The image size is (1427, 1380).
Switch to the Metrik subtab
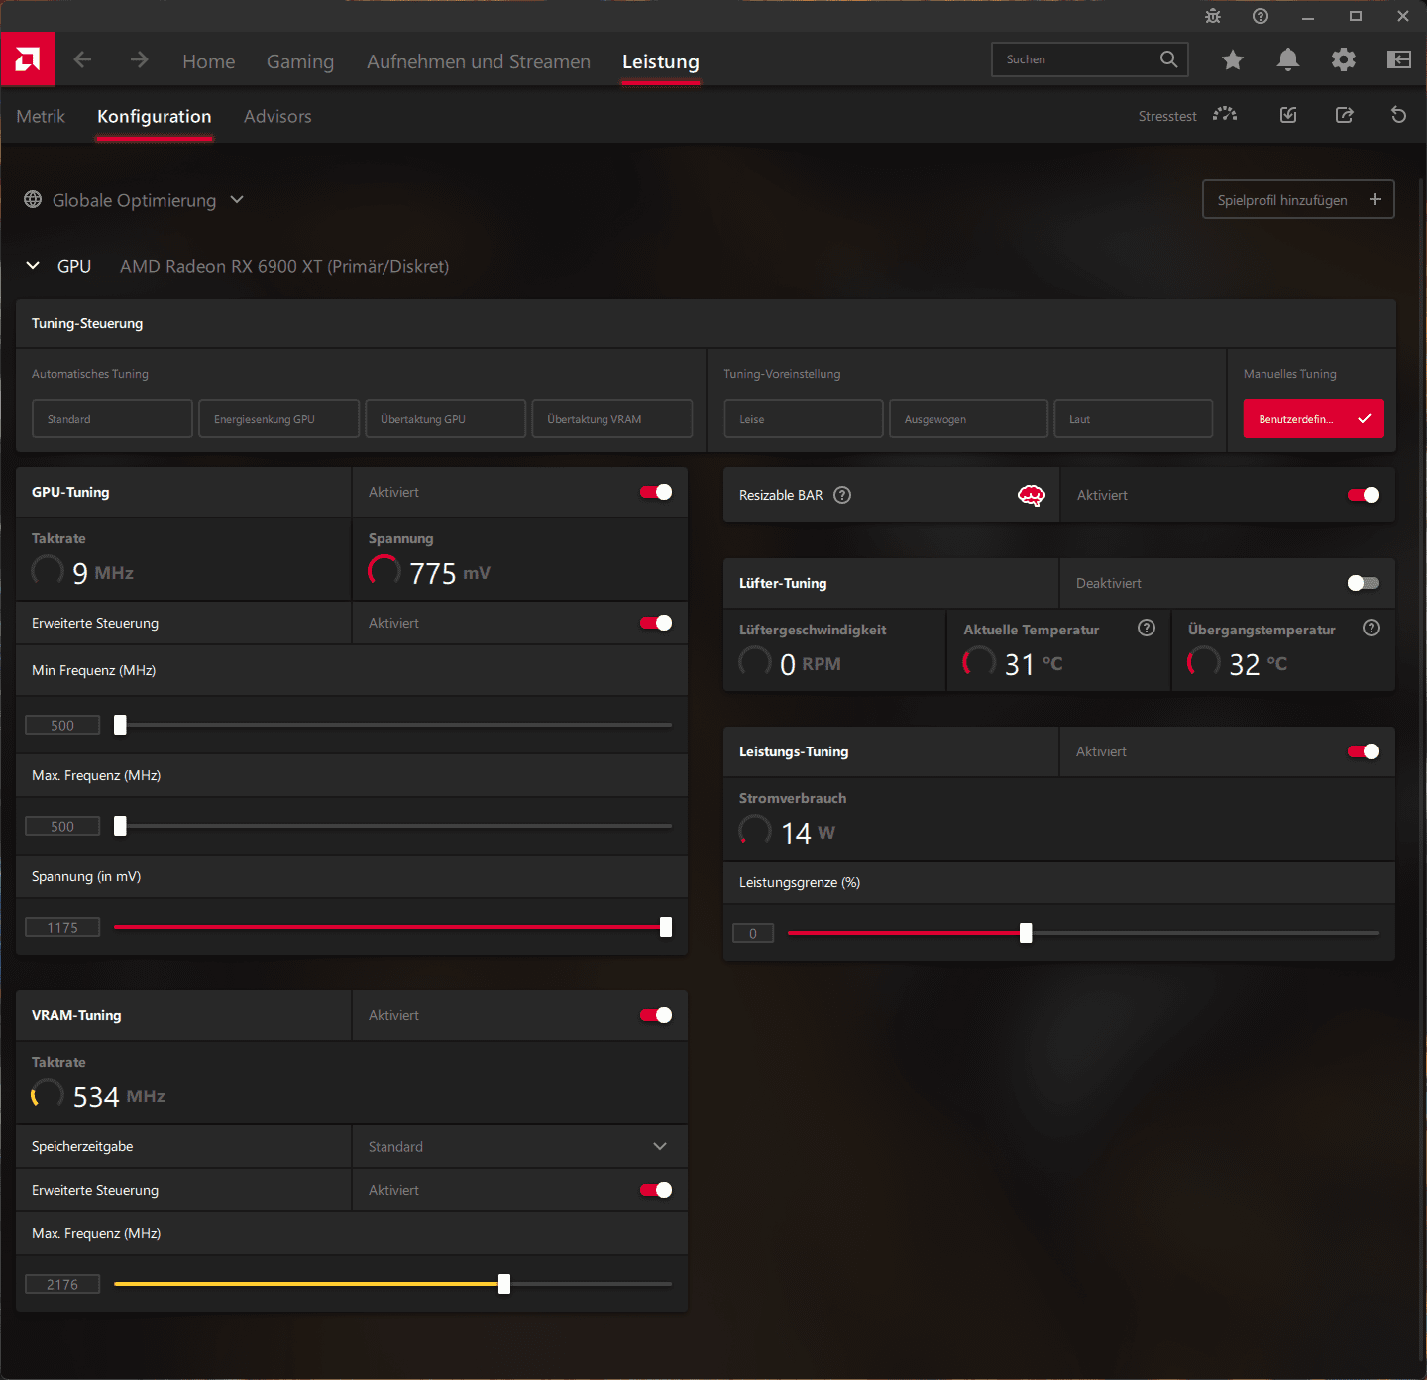coord(41,116)
